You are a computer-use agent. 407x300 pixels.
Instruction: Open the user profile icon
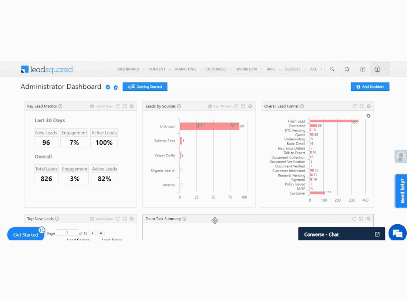[x=377, y=69]
